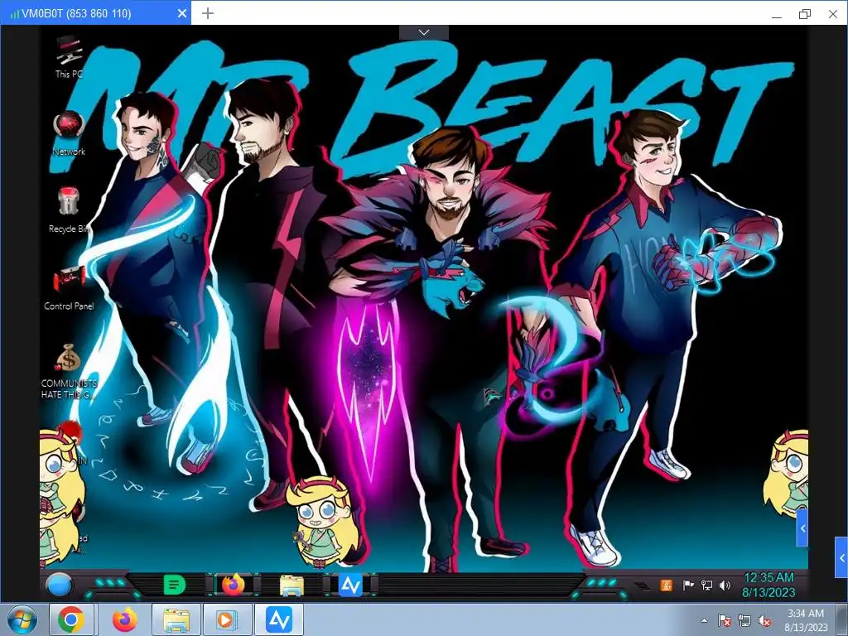Click the local clock showing 3:34 AM
848x636 pixels.
(806, 620)
